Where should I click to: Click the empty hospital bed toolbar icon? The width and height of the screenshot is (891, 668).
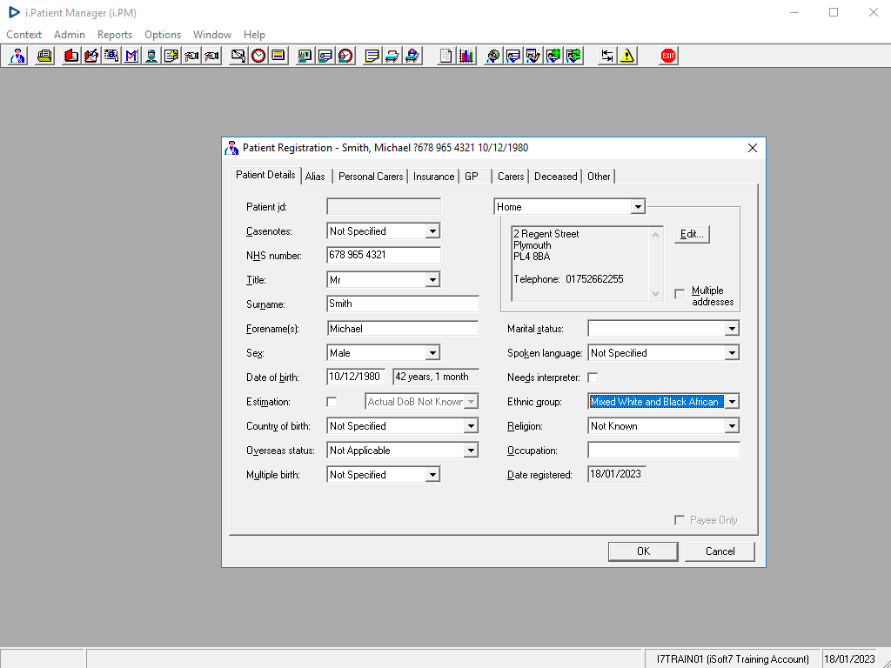392,56
